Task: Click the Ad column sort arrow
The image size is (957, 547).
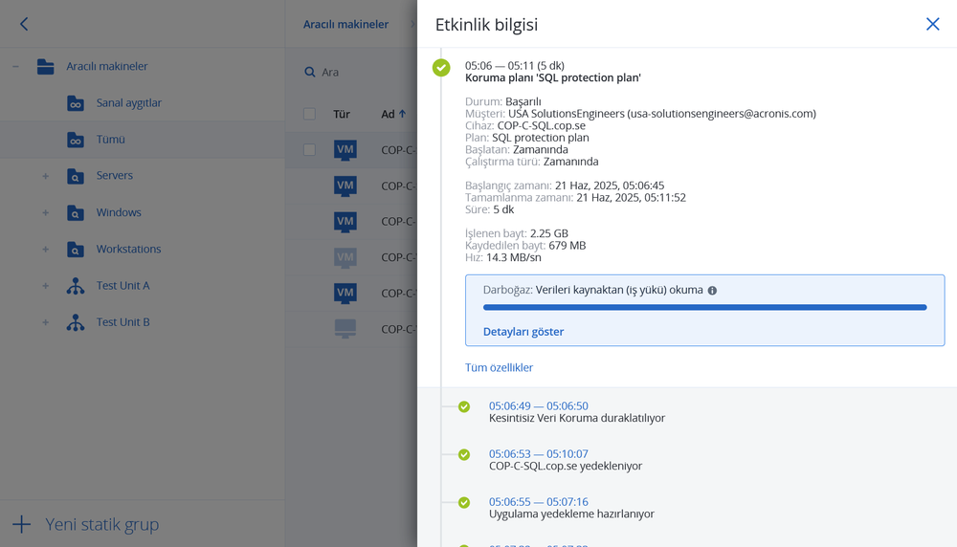Action: 402,114
